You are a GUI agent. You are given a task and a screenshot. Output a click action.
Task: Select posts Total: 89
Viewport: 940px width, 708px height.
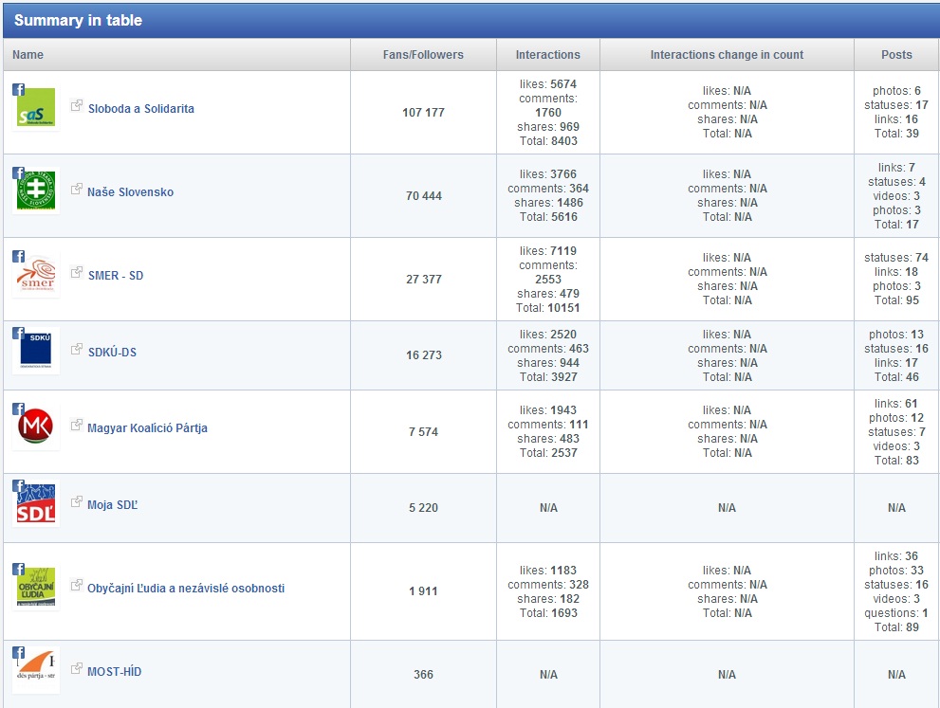pos(896,627)
